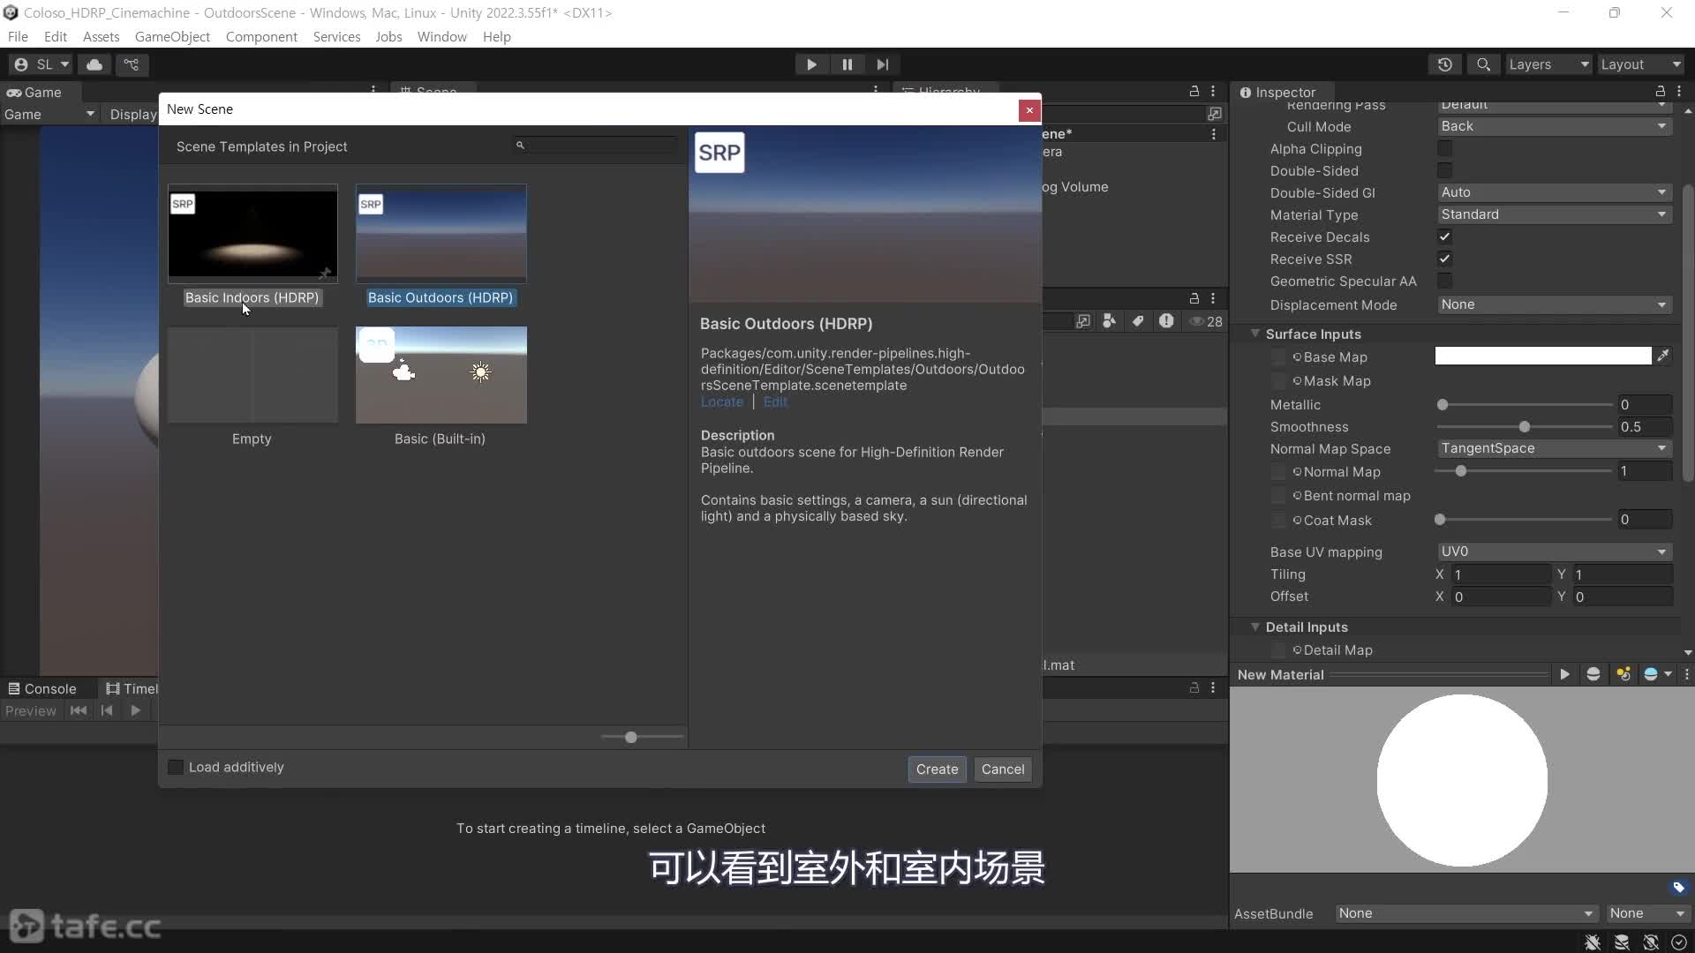Uncheck the Receive Decals checkbox
The image size is (1695, 953).
coord(1444,236)
